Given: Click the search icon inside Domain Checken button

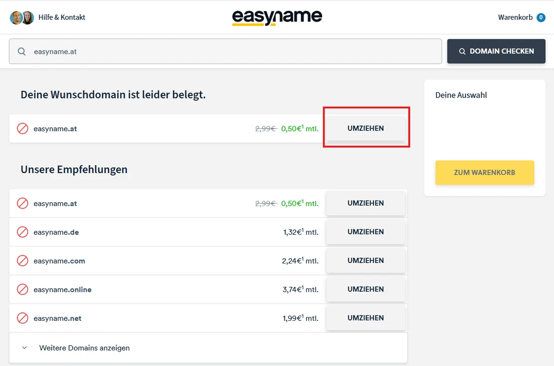Looking at the screenshot, I should coord(462,51).
